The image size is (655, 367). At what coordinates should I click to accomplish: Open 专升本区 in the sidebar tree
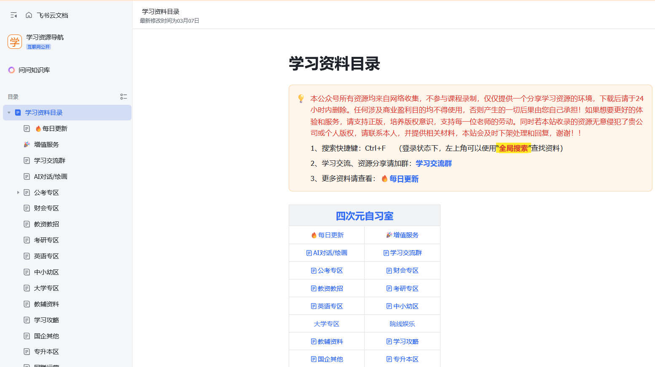(46, 352)
